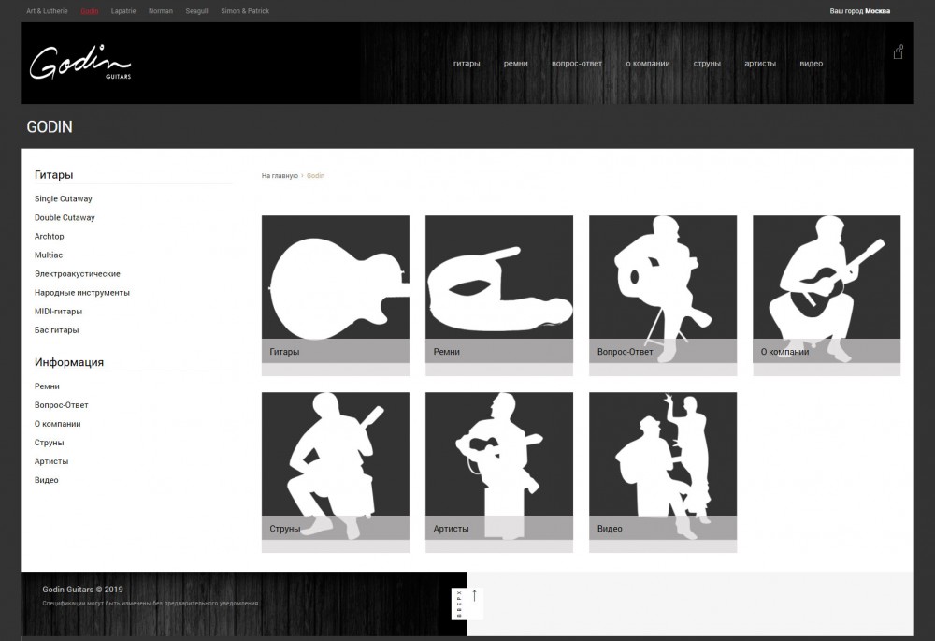
Task: Open the shopping cart icon
Action: (898, 52)
